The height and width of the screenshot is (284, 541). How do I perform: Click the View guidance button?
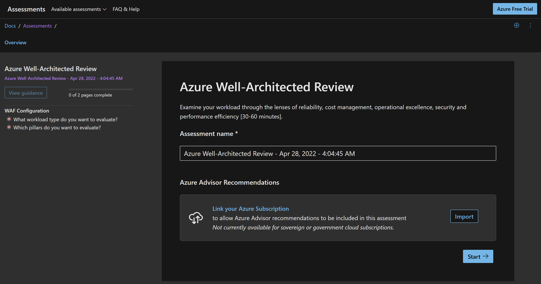point(26,93)
